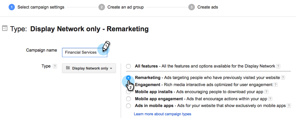
Task: Choose the Mobile app engagement option
Action: click(128, 99)
